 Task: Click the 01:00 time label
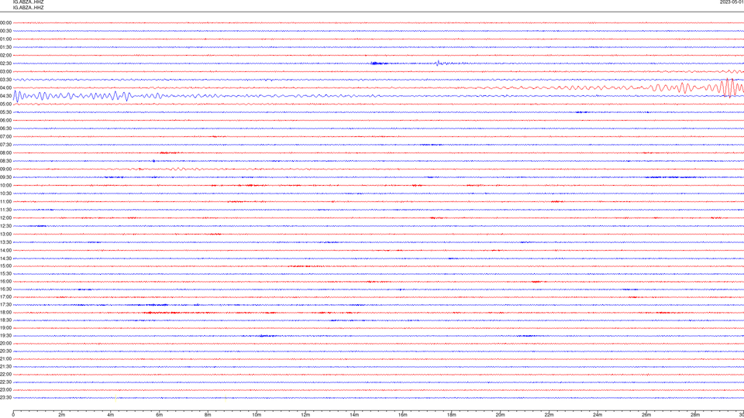pyautogui.click(x=5, y=39)
